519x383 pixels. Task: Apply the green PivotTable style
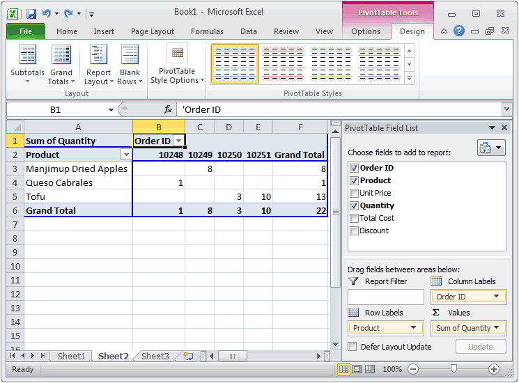point(331,64)
